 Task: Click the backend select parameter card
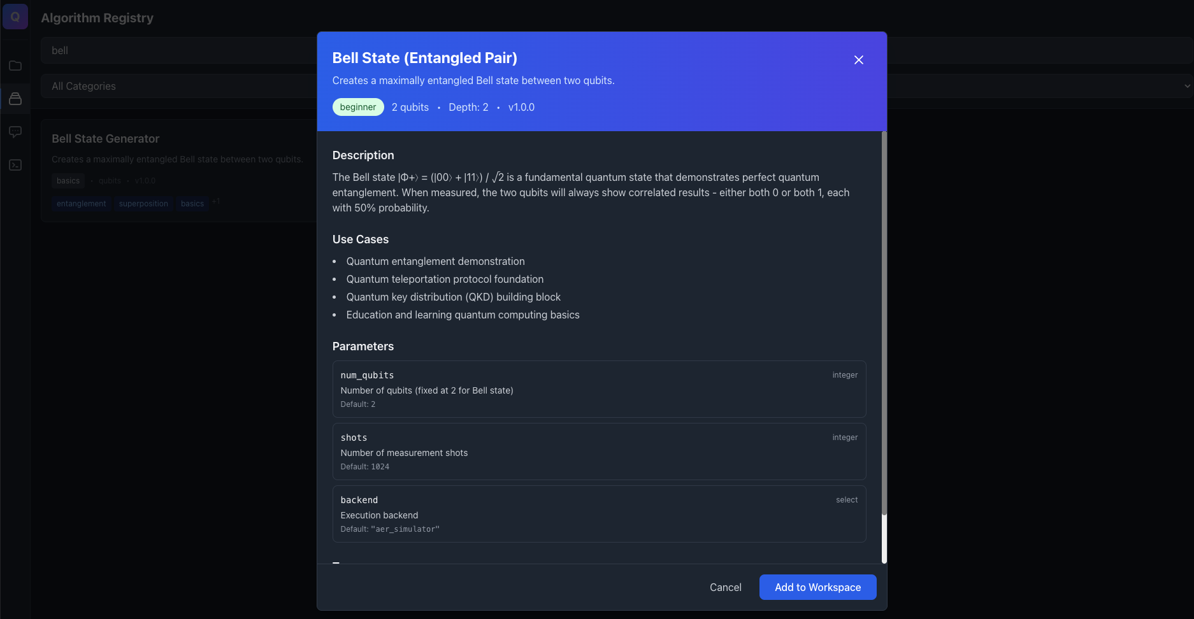[598, 514]
